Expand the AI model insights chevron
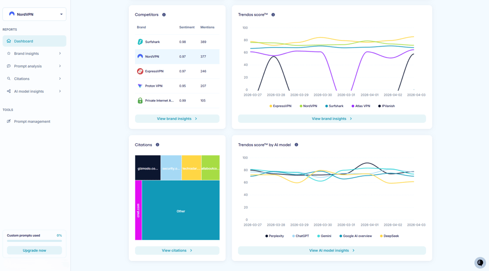The image size is (489, 271). [60, 91]
